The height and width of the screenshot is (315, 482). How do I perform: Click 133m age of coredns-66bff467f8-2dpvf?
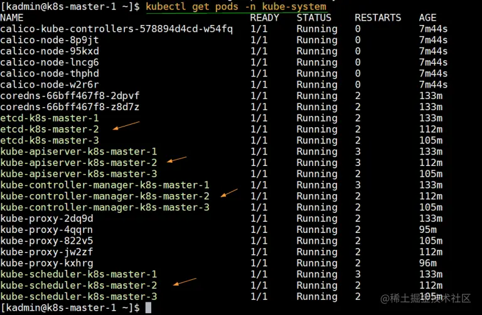tap(431, 96)
